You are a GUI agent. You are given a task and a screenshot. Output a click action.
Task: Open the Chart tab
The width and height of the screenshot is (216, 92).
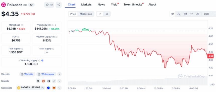(72, 5)
